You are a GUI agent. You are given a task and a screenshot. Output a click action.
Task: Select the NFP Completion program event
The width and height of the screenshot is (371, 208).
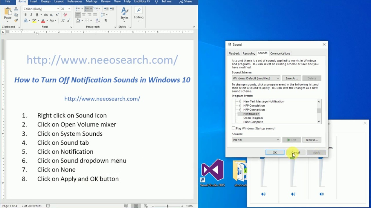pyautogui.click(x=254, y=105)
